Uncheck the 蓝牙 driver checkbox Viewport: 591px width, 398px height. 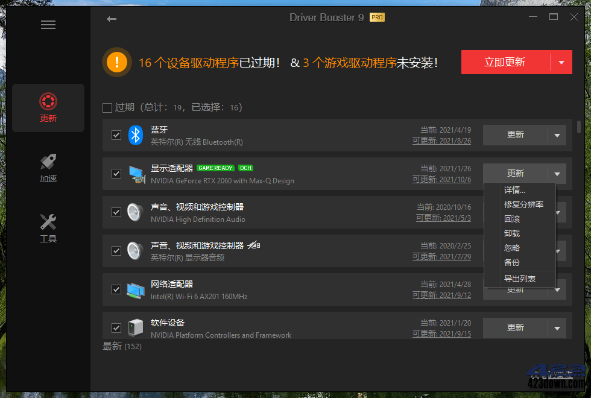coord(116,135)
